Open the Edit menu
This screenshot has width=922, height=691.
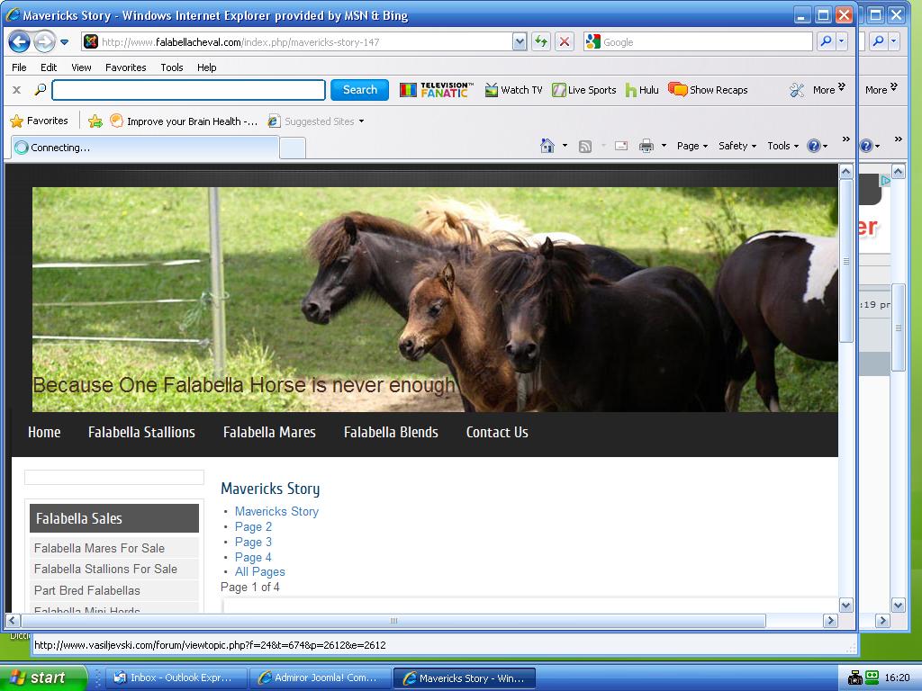point(49,67)
